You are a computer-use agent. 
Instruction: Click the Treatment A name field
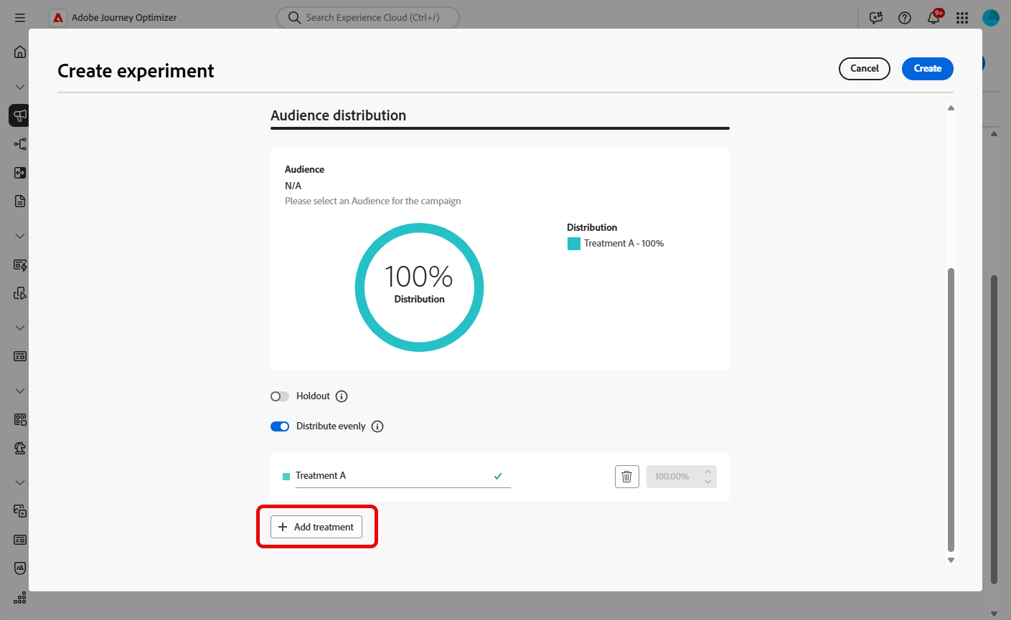point(403,477)
